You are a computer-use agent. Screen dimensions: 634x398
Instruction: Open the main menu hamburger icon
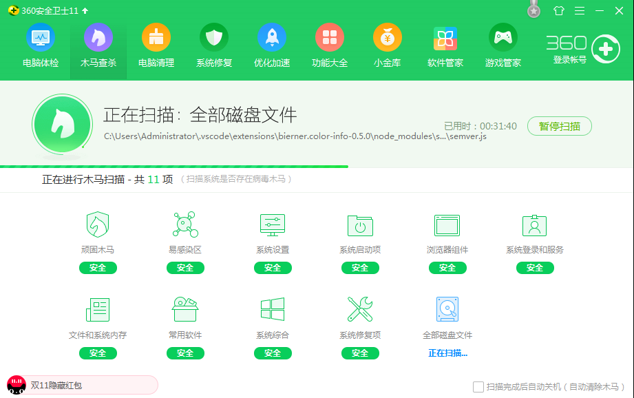point(580,10)
